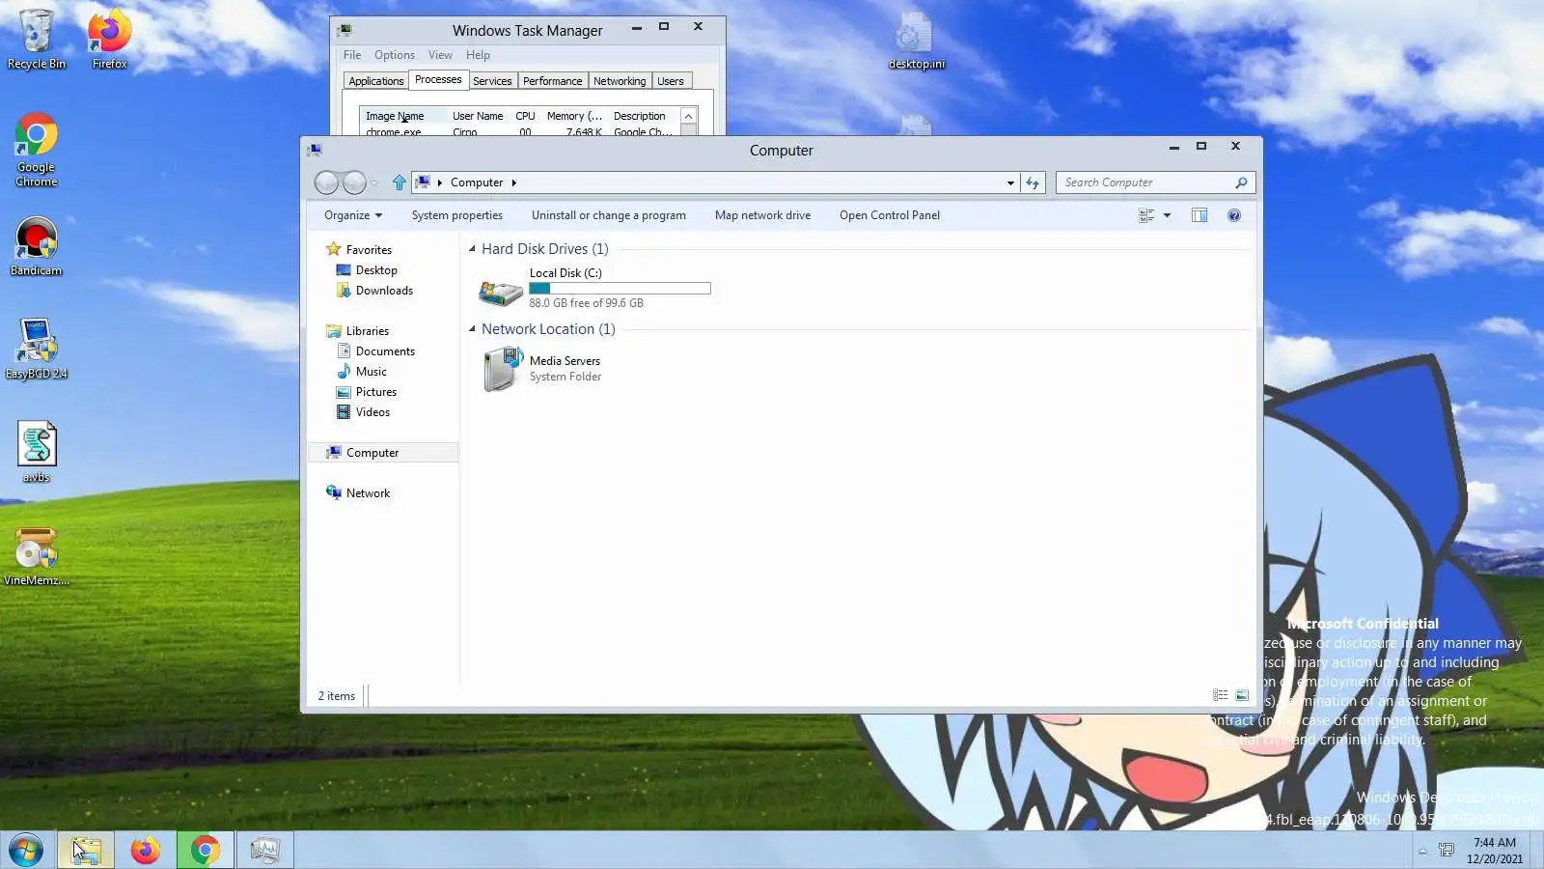Select the EasyBCD 2.4 desktop icon

[x=37, y=349]
